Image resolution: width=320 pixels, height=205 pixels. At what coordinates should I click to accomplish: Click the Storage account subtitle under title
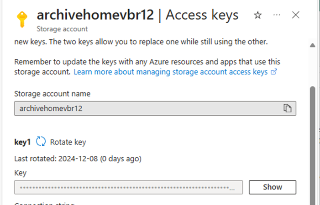(62, 29)
